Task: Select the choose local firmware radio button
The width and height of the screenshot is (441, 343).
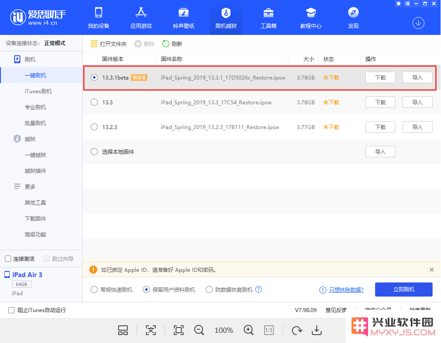Action: (x=94, y=152)
